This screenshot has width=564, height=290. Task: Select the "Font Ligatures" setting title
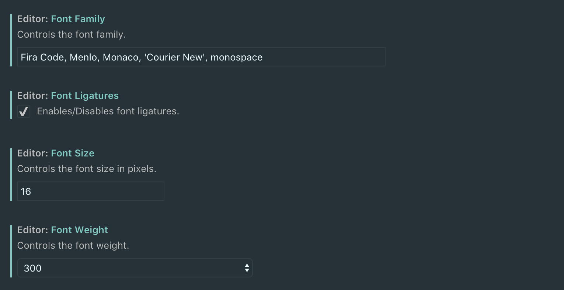click(x=85, y=96)
